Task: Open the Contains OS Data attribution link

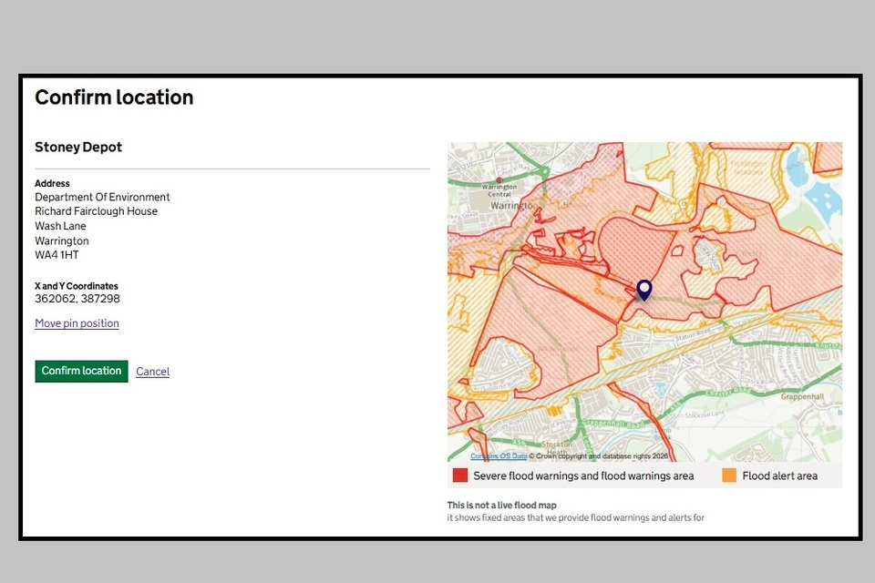Action: (x=499, y=456)
